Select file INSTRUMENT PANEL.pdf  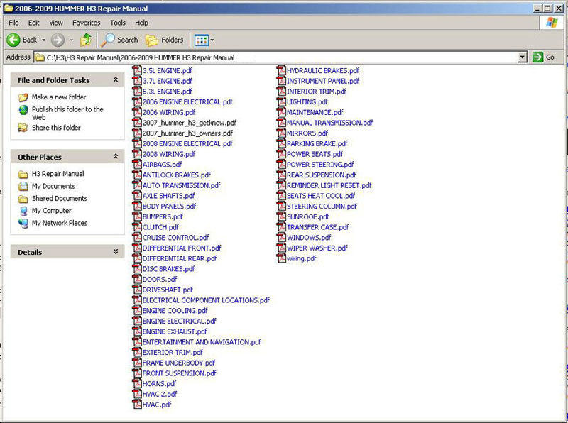323,81
